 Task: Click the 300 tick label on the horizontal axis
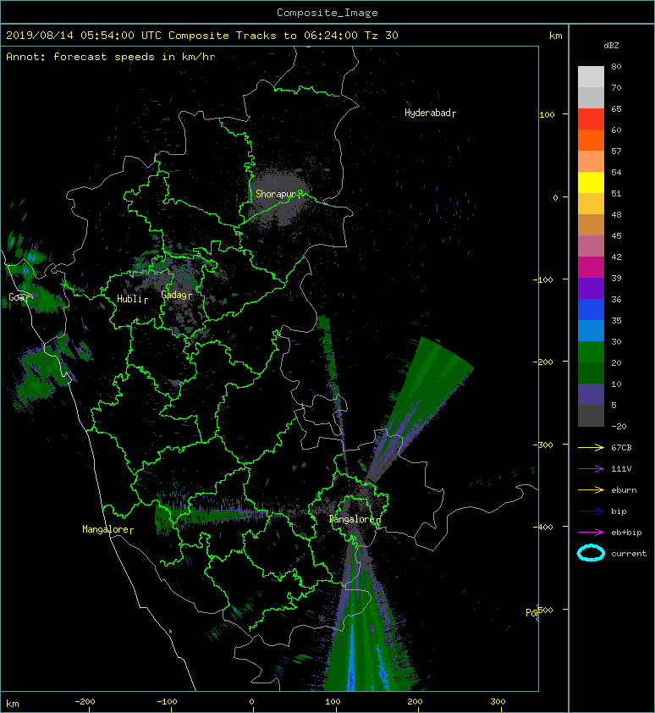tap(498, 702)
